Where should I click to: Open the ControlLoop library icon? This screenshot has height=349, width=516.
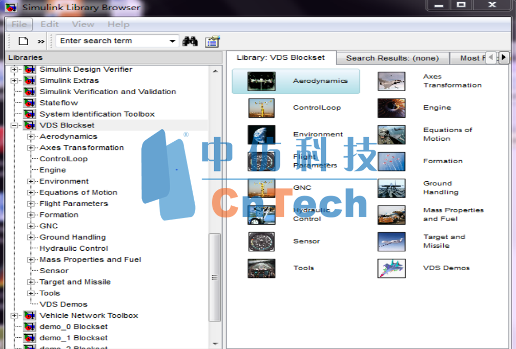tap(261, 108)
